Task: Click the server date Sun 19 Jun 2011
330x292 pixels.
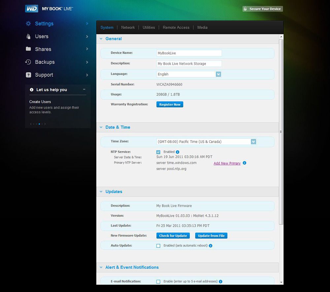Action: (184, 157)
